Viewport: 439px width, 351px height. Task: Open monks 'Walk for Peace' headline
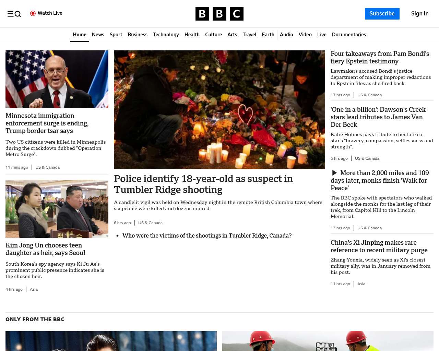[x=380, y=181]
